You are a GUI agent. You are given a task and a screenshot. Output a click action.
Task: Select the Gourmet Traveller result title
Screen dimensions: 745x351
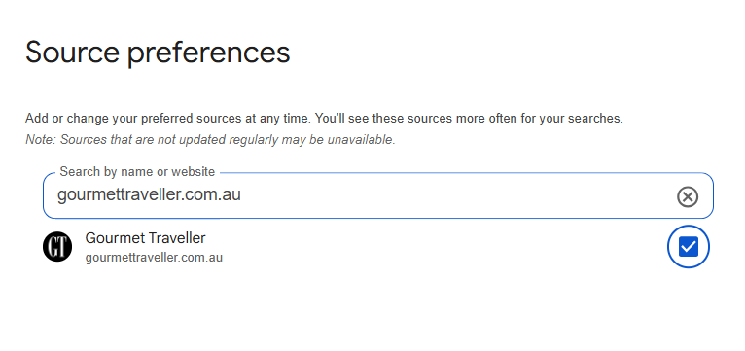tap(145, 237)
